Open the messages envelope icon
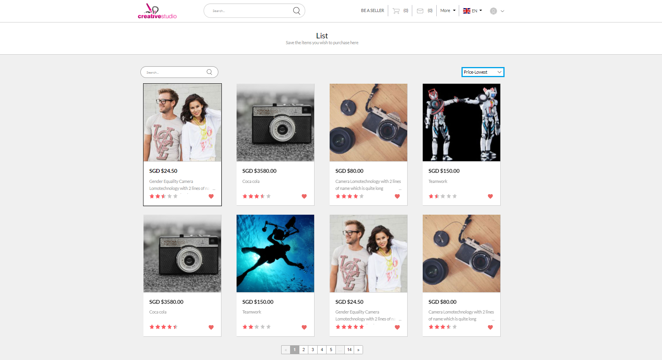Viewport: 662px width, 360px height. 420,11
